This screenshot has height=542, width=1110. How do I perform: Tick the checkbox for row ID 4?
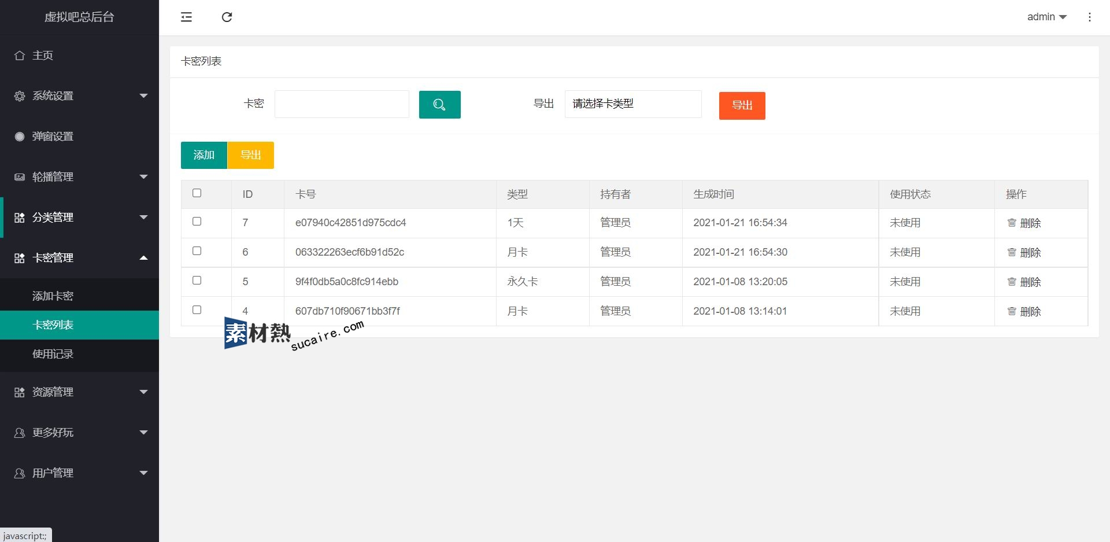click(197, 310)
